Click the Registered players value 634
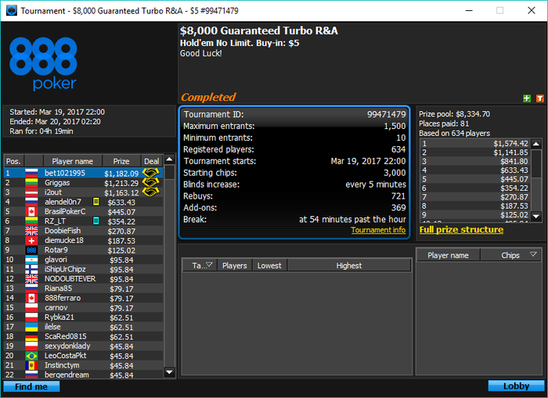Screen dimensions: 548x398 (398, 149)
